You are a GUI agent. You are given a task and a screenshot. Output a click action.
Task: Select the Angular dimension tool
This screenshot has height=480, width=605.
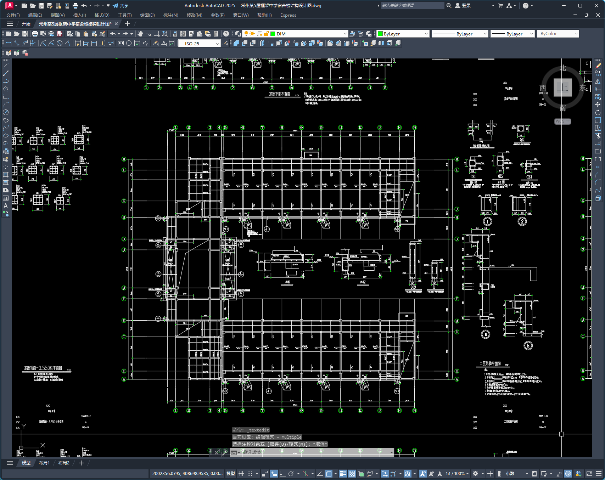pos(68,43)
